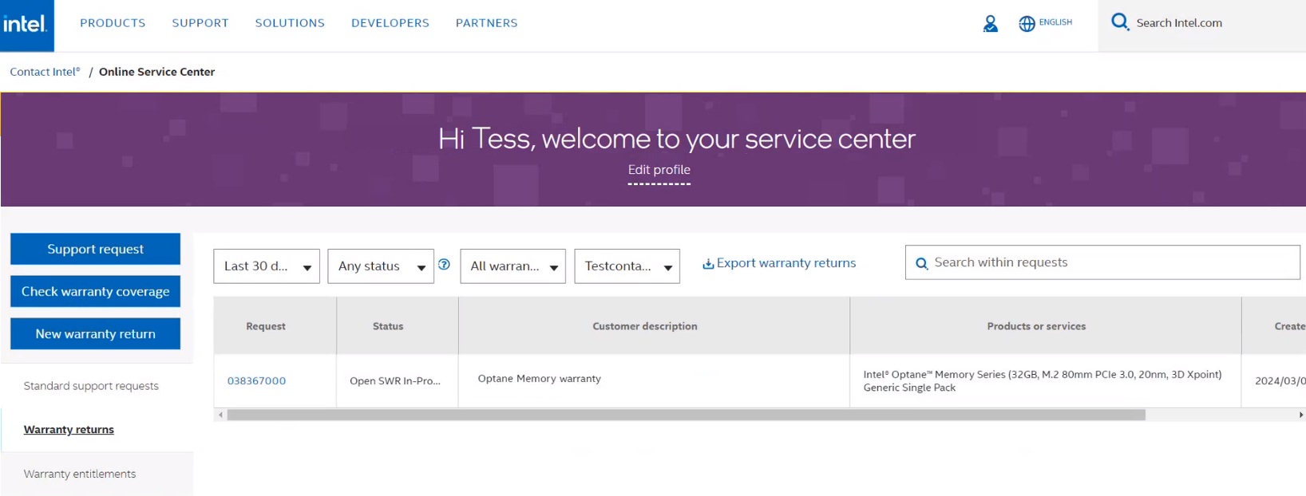Click the horizontal table scrollbar thumb

[x=687, y=415]
